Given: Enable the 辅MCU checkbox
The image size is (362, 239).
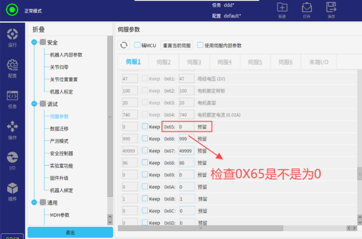Looking at the screenshot, I should pos(137,45).
